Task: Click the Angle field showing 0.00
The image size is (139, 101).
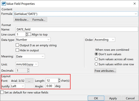Action: pyautogui.click(x=50, y=86)
